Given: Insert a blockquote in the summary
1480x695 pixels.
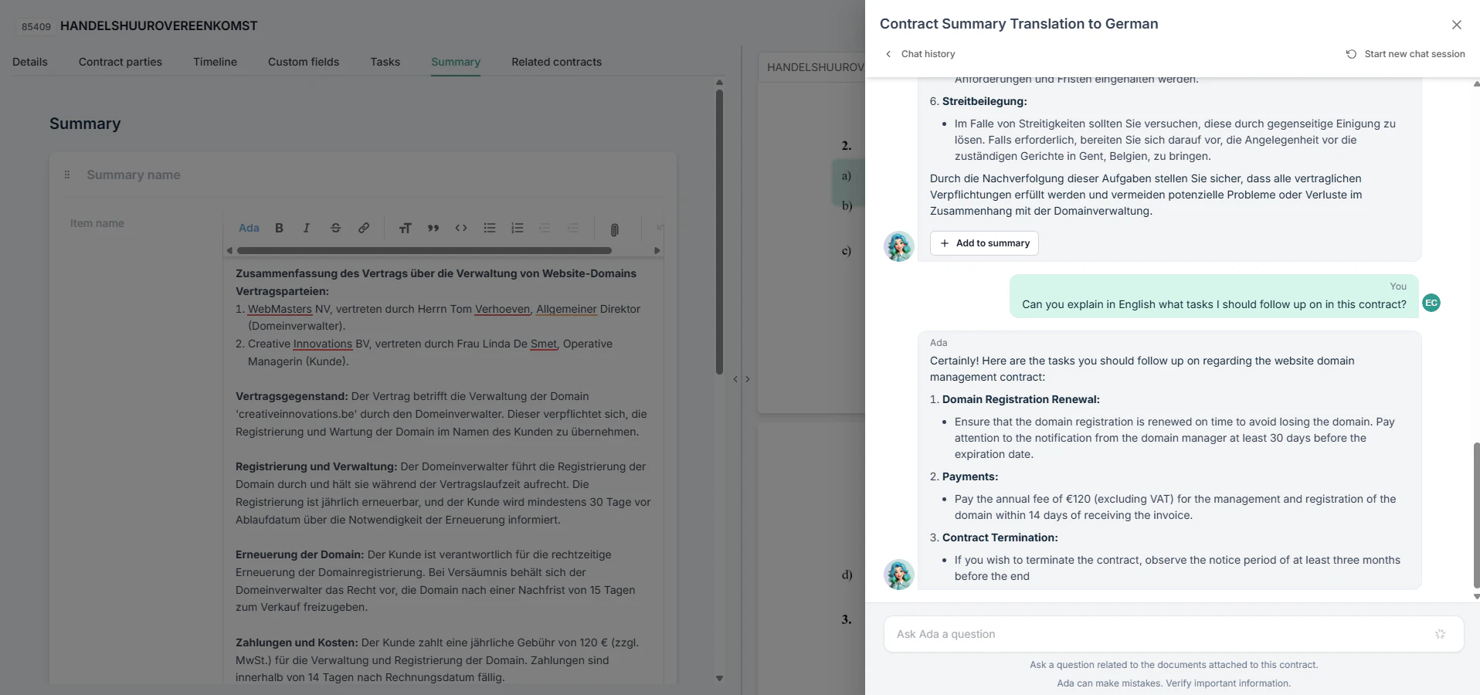Looking at the screenshot, I should click(433, 228).
